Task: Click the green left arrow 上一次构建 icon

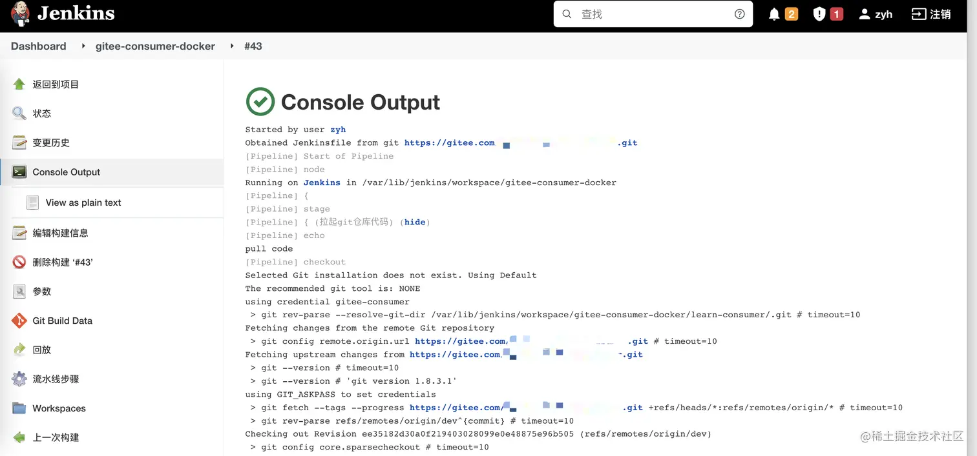Action: 19,437
